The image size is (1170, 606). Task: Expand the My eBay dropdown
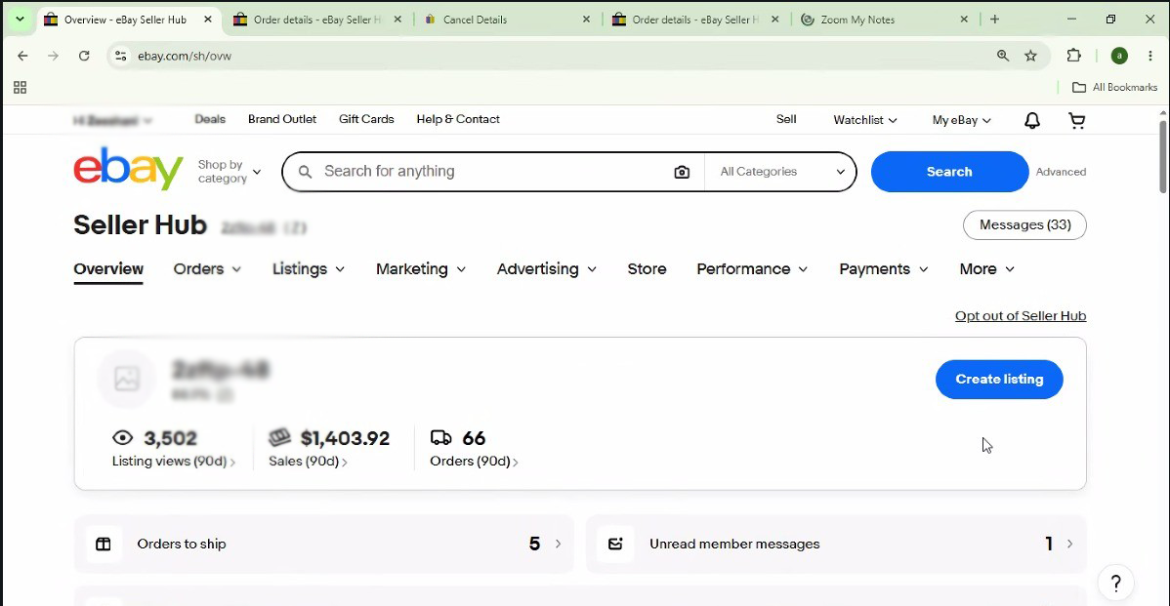point(961,120)
